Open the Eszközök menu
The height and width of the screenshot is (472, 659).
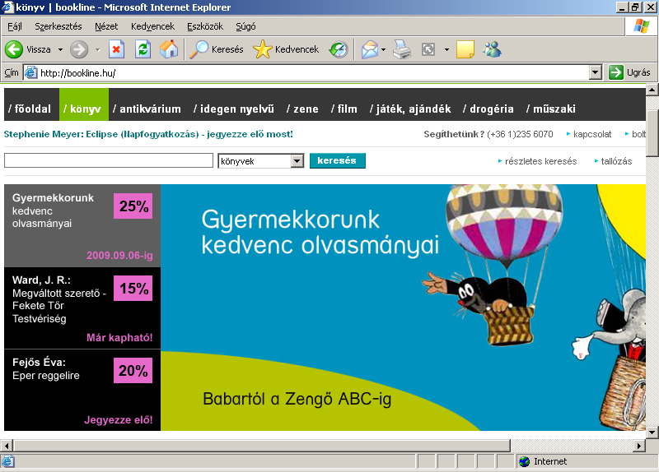coord(205,26)
